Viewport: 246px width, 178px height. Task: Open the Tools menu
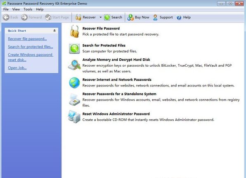[x=28, y=9]
